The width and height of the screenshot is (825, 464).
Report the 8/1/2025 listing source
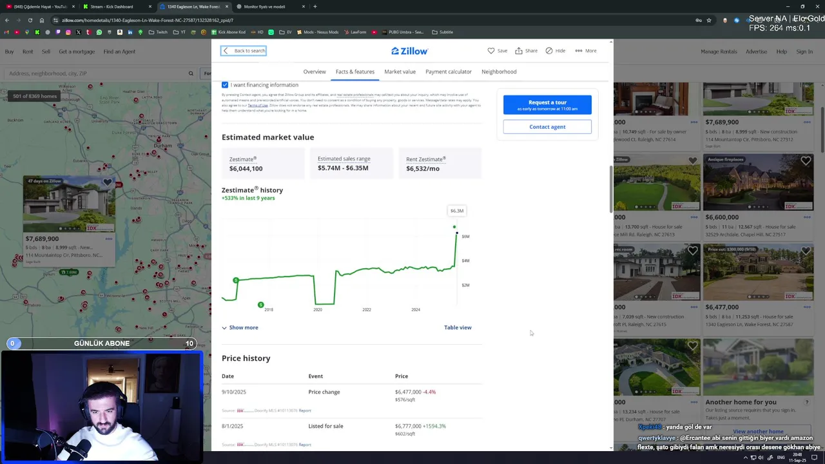(x=305, y=445)
